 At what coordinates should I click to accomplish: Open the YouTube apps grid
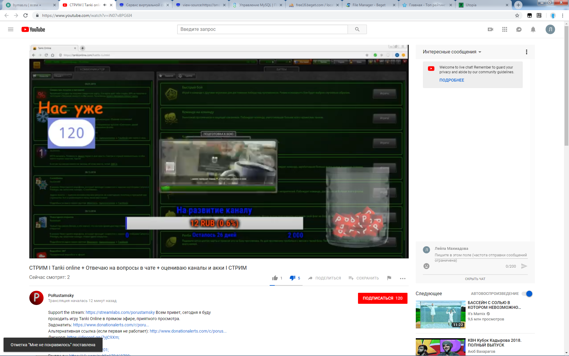click(x=505, y=29)
